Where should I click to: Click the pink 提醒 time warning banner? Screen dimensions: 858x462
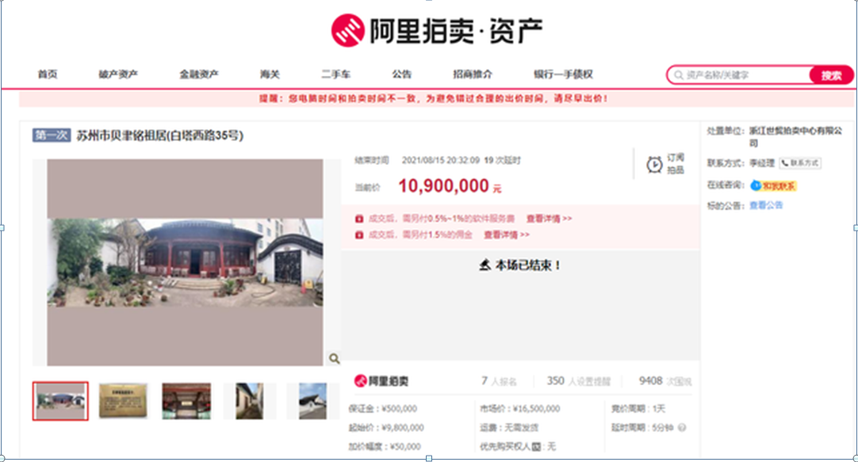tap(436, 99)
